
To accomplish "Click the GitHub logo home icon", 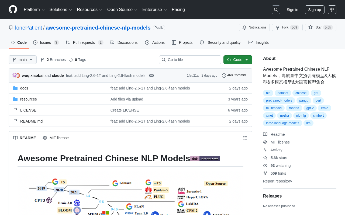I will [13, 9].
